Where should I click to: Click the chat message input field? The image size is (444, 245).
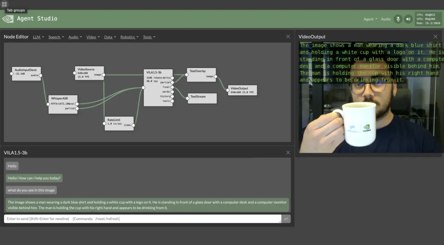pos(142,219)
